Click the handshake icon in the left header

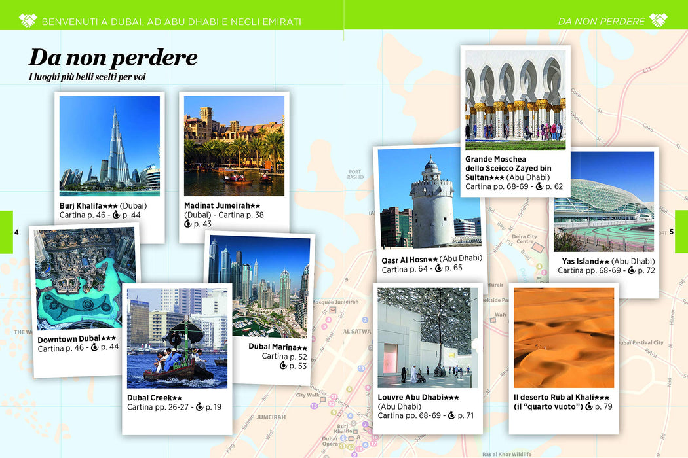28,20
